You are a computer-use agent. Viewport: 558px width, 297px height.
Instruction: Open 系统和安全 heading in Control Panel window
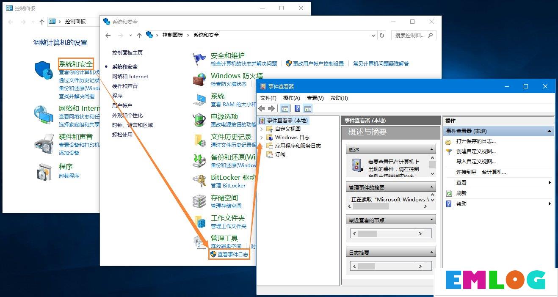(x=76, y=64)
